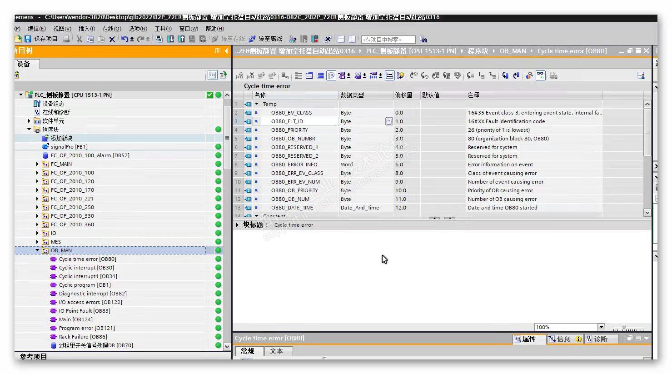
Task: Click the zoom slider handle
Action: click(624, 328)
